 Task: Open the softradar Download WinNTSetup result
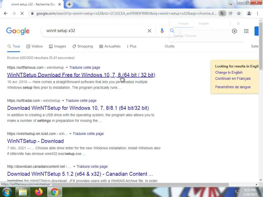point(78,108)
